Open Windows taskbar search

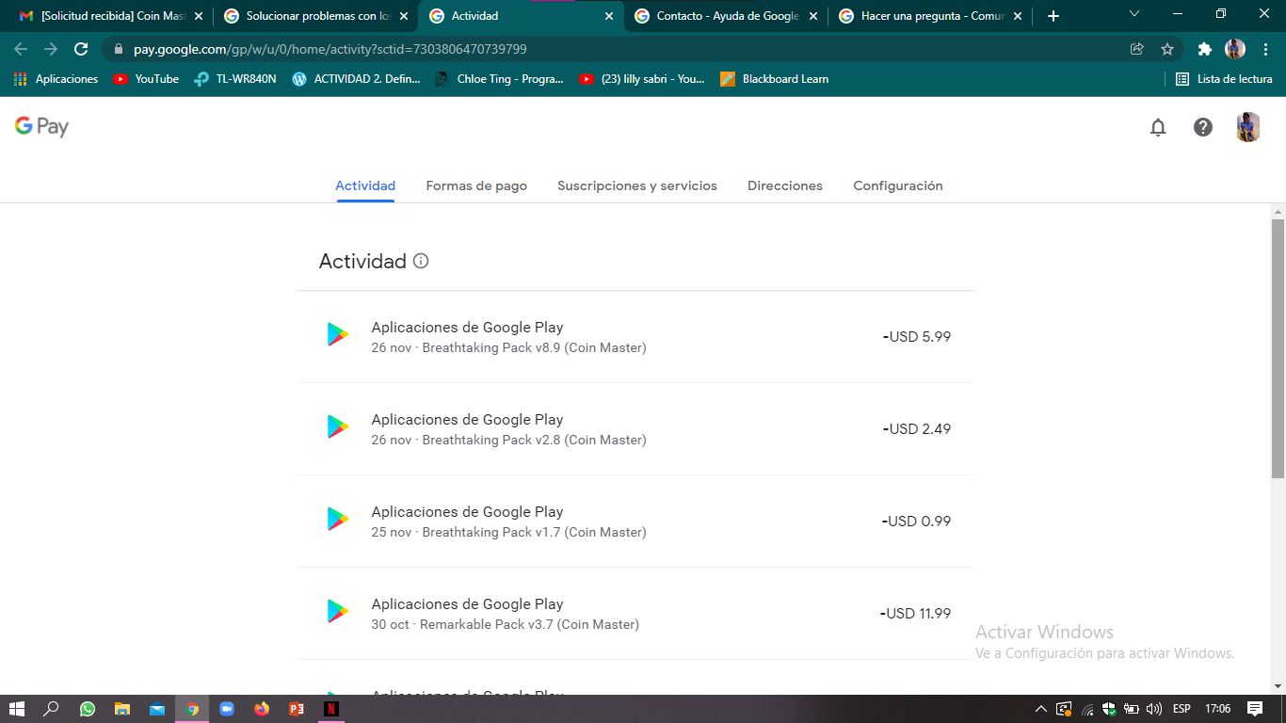52,709
